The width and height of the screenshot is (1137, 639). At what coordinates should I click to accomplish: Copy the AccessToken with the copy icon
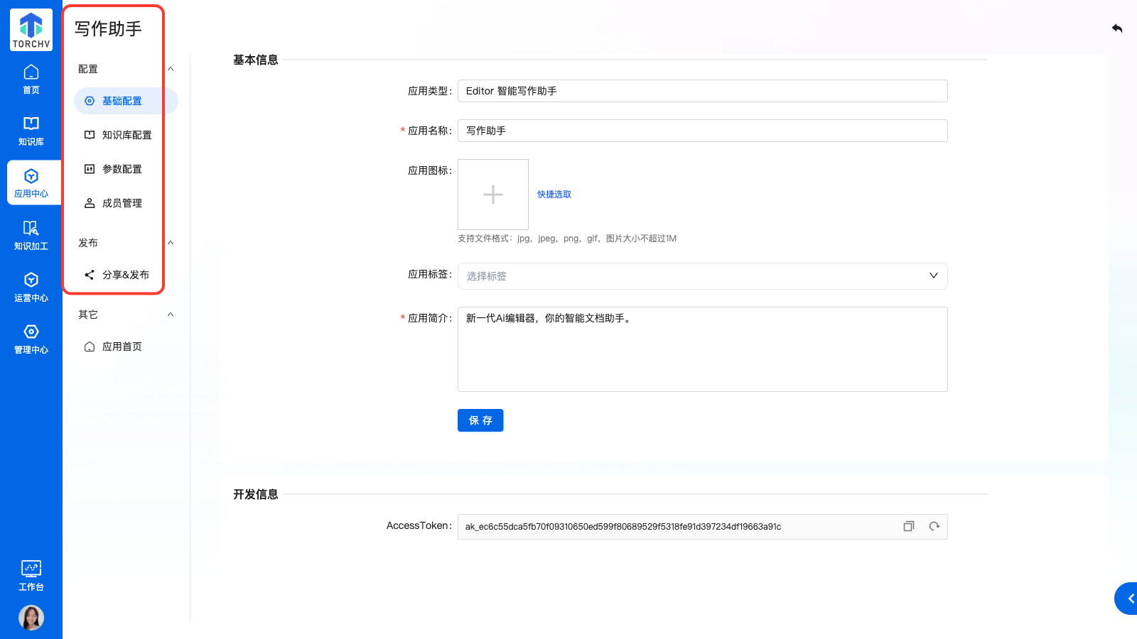[908, 526]
